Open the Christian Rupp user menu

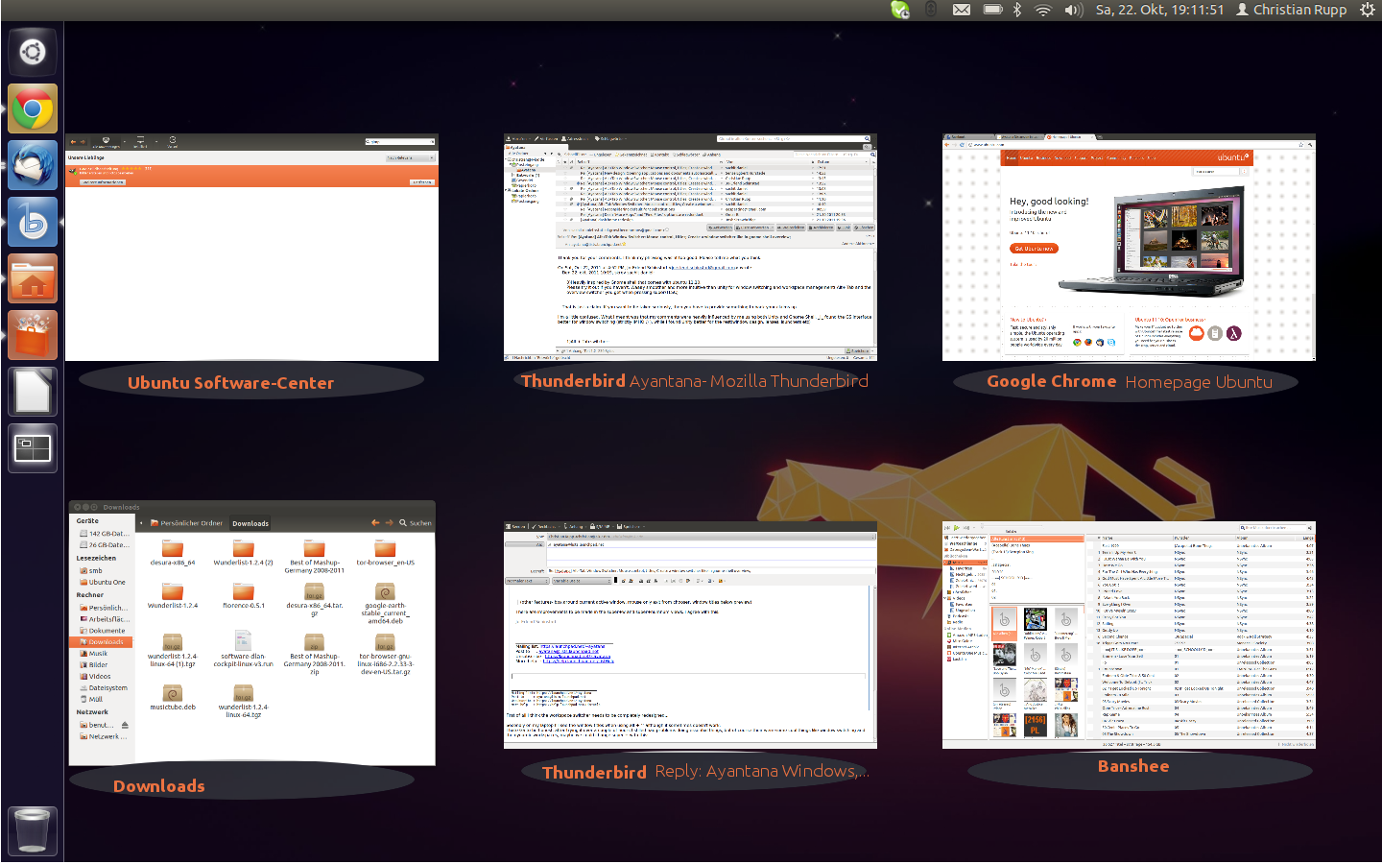[x=1292, y=10]
